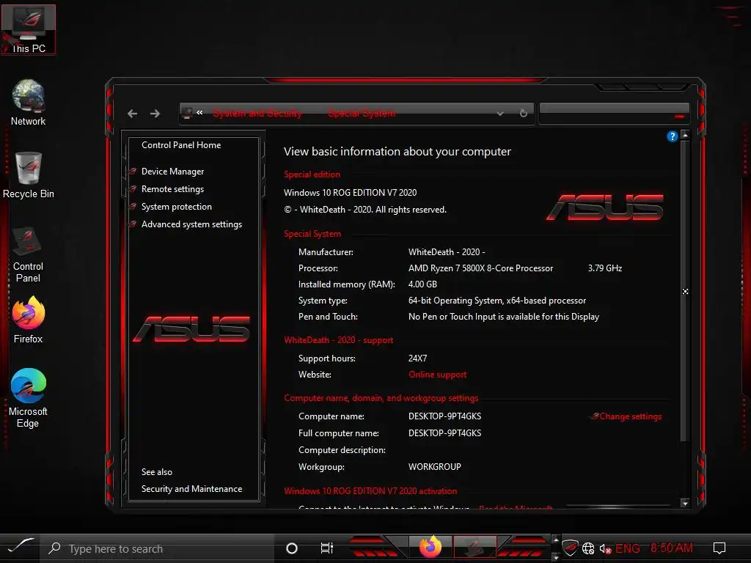The width and height of the screenshot is (751, 563).
Task: Go back using the left arrow
Action: click(x=133, y=114)
